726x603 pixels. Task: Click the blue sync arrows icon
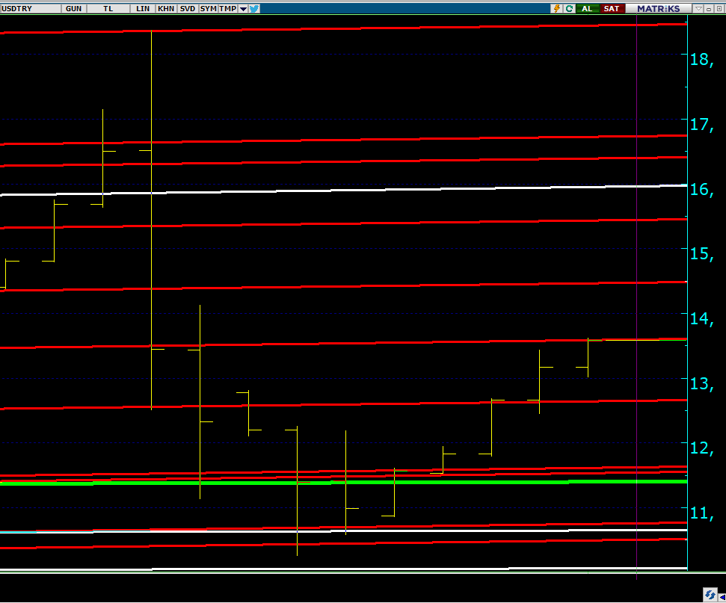click(710, 595)
